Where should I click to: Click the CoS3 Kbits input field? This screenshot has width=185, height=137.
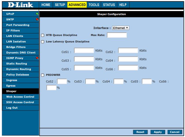click(x=84, y=59)
